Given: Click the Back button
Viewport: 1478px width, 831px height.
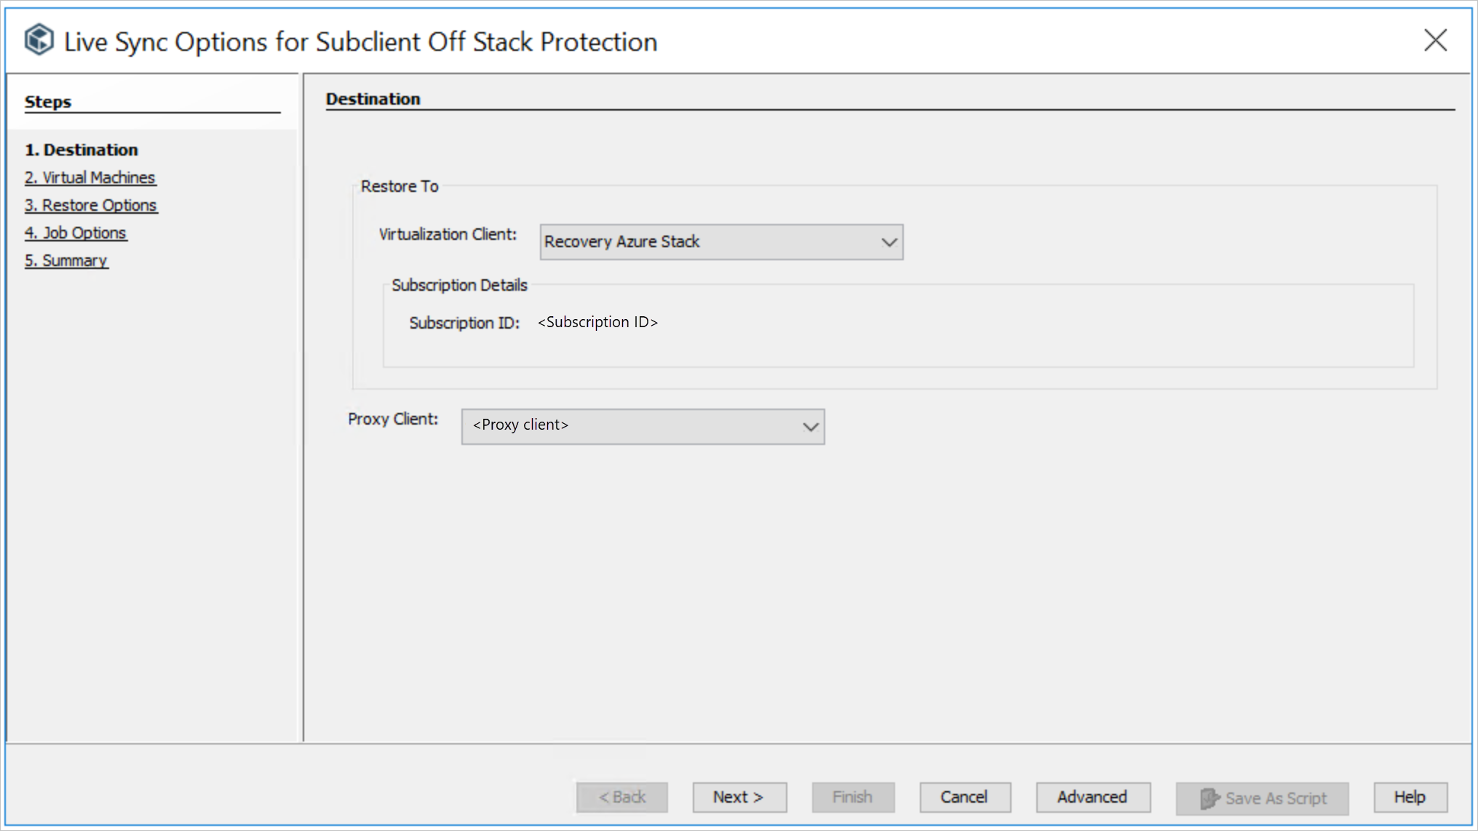Looking at the screenshot, I should (x=620, y=797).
